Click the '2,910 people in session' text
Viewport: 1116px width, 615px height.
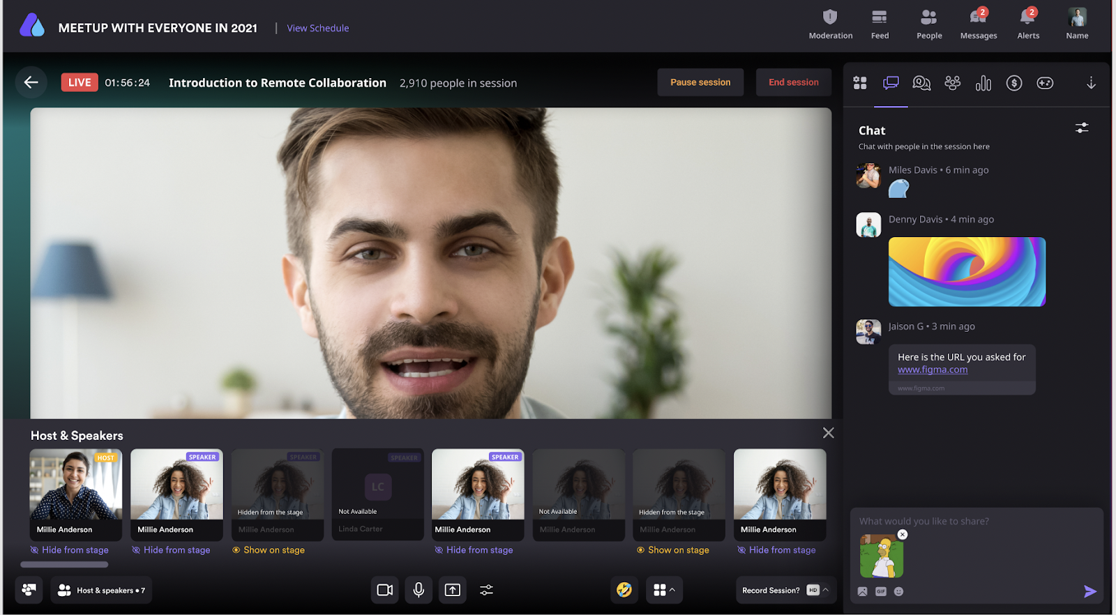458,83
